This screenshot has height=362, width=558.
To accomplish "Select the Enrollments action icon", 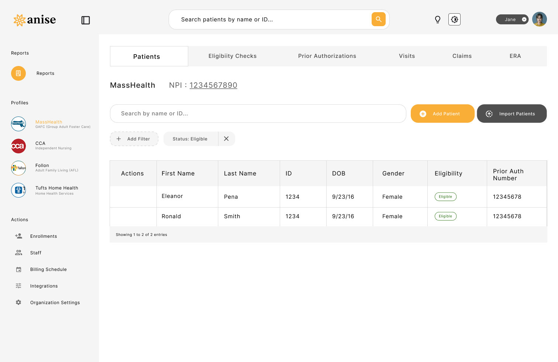I will tap(18, 236).
